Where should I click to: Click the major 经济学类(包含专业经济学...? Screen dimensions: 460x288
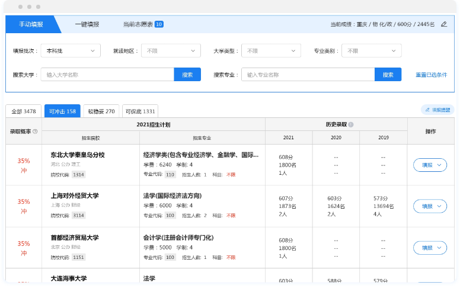pyautogui.click(x=201, y=155)
